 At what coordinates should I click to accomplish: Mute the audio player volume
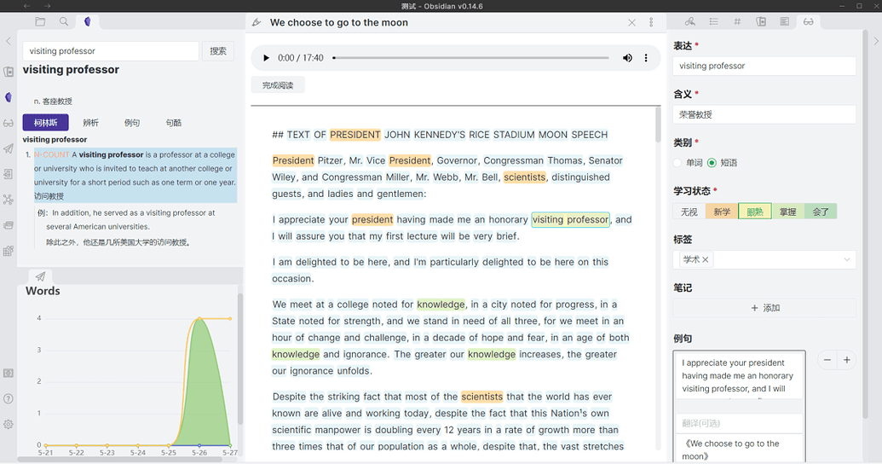pos(627,58)
